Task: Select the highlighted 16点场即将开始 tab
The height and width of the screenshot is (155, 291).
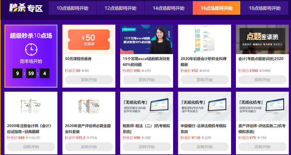Action: 216,8
